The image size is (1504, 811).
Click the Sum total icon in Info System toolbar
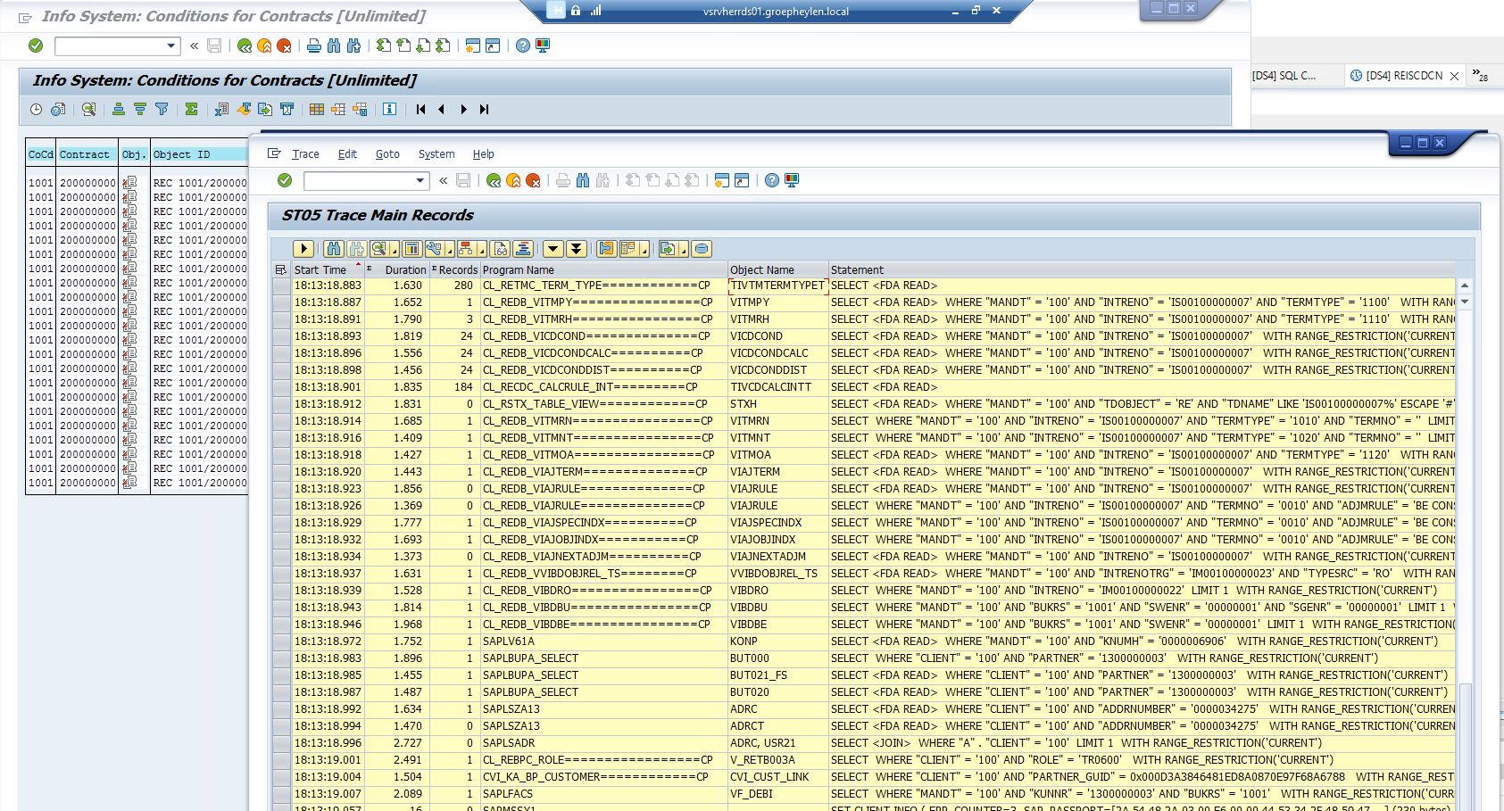[x=191, y=109]
